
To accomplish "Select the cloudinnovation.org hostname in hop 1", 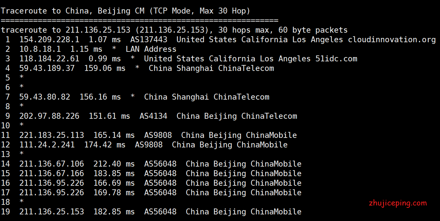I will tap(392, 40).
